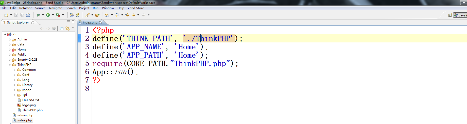The height and width of the screenshot is (124, 467).
Task: Minimize the Script Explorer panel
Action: point(68,21)
